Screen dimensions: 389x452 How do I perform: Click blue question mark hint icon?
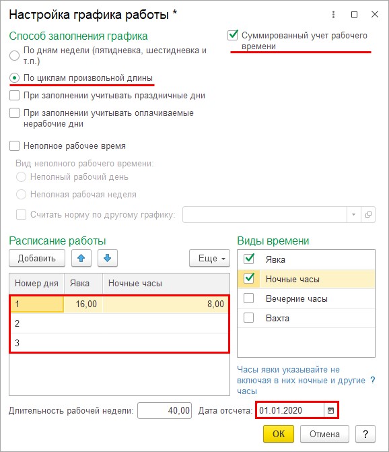coord(373,380)
